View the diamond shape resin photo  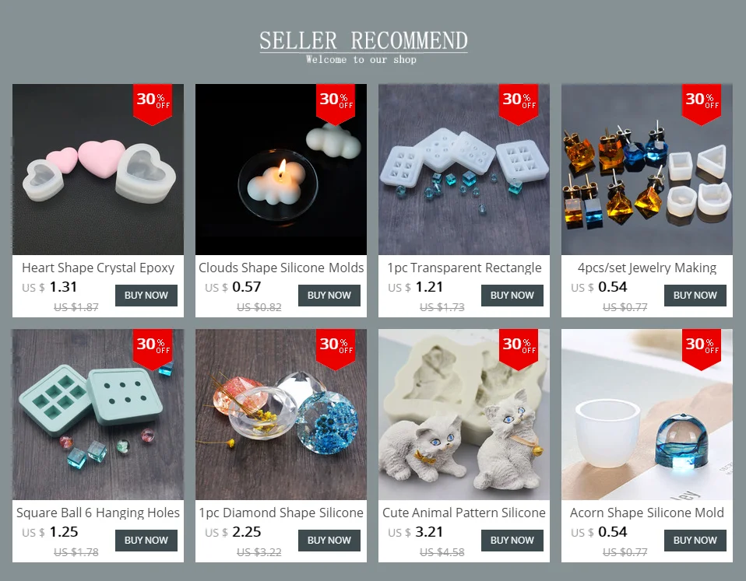pos(281,415)
